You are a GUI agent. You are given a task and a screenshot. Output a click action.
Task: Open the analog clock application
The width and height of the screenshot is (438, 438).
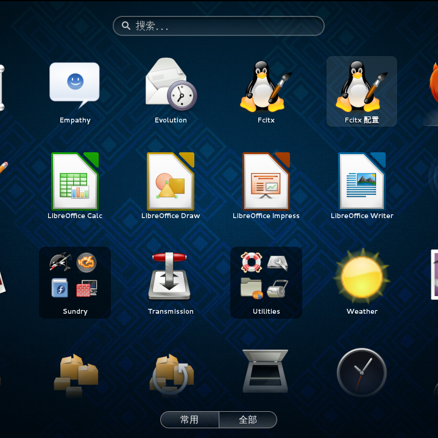click(362, 372)
